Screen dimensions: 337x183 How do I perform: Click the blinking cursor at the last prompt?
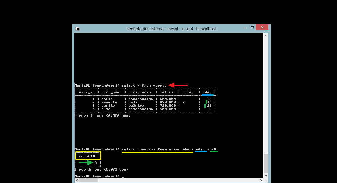tap(123, 177)
